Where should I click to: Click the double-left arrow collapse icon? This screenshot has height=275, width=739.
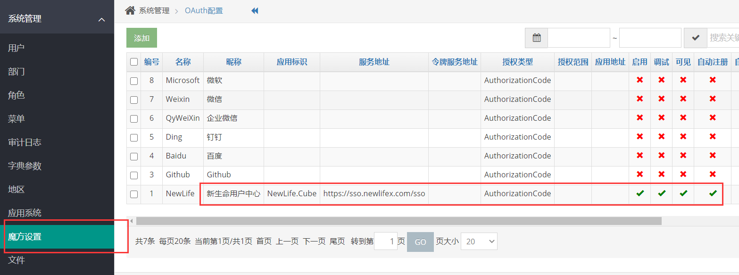coord(255,10)
